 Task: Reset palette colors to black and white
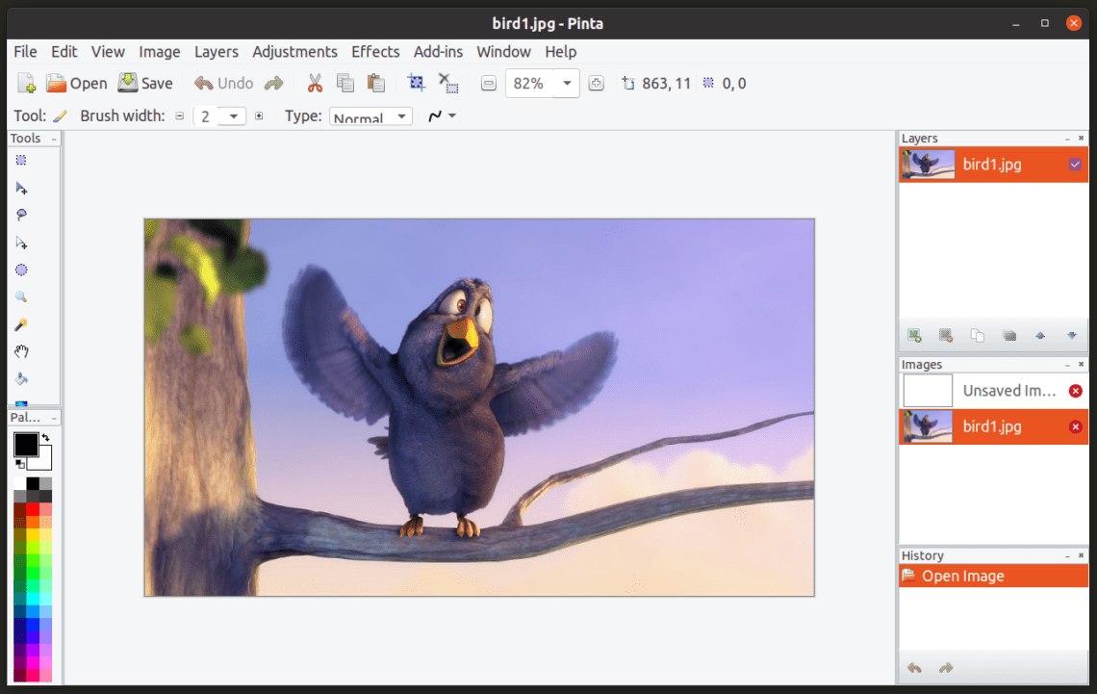[x=20, y=464]
